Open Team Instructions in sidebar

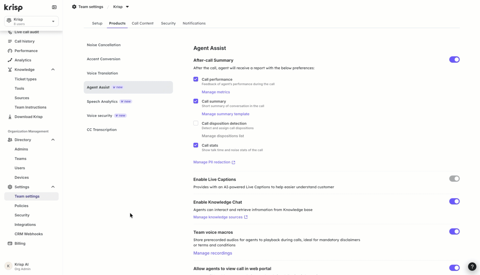click(x=30, y=107)
